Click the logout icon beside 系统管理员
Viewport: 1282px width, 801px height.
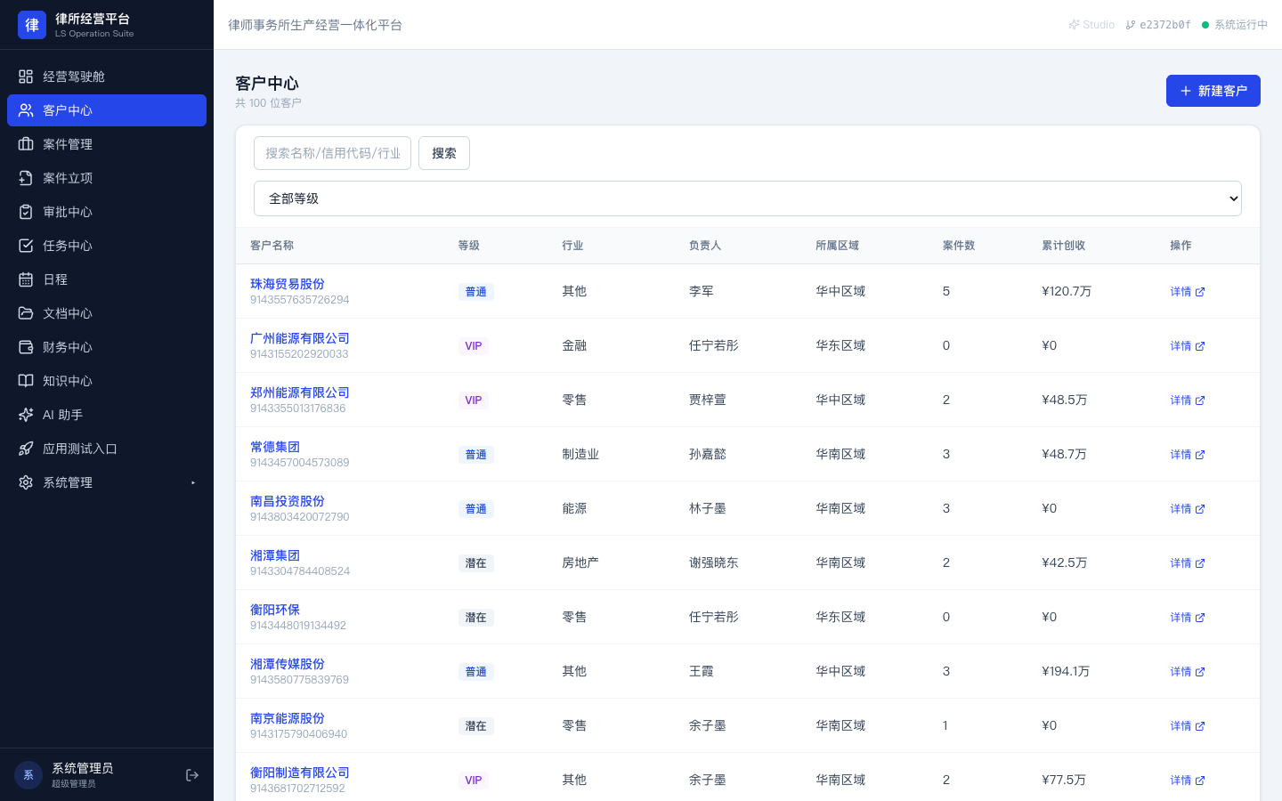tap(192, 775)
